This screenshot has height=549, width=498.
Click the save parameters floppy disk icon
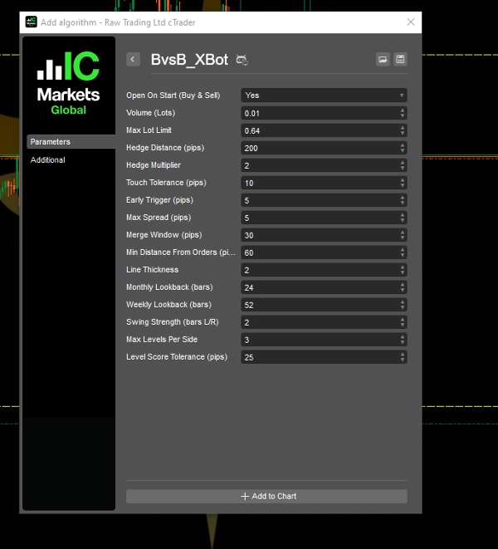[400, 59]
